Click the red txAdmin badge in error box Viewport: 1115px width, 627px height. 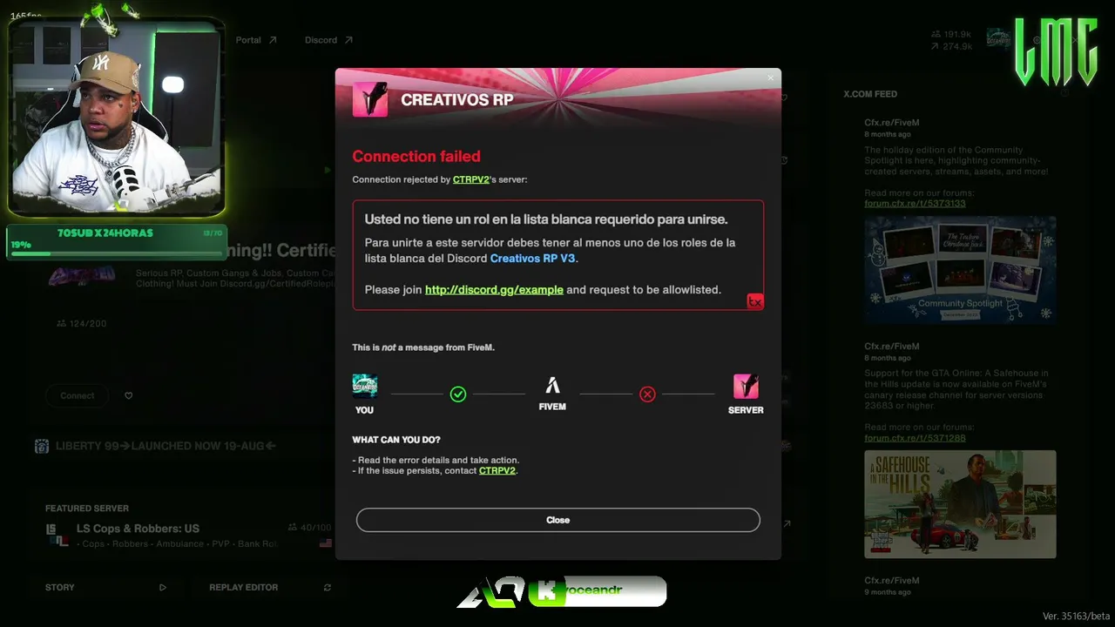pos(755,301)
